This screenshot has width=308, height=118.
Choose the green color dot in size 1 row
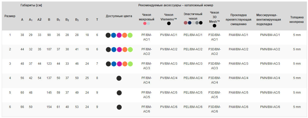pos(130,35)
